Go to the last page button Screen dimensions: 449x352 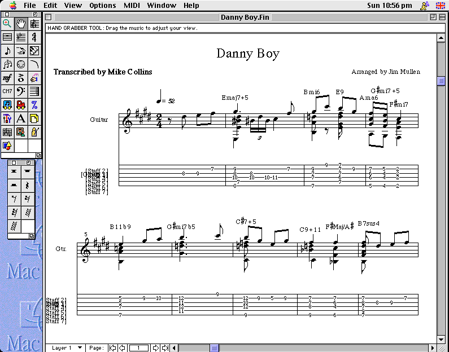[x=165, y=348]
